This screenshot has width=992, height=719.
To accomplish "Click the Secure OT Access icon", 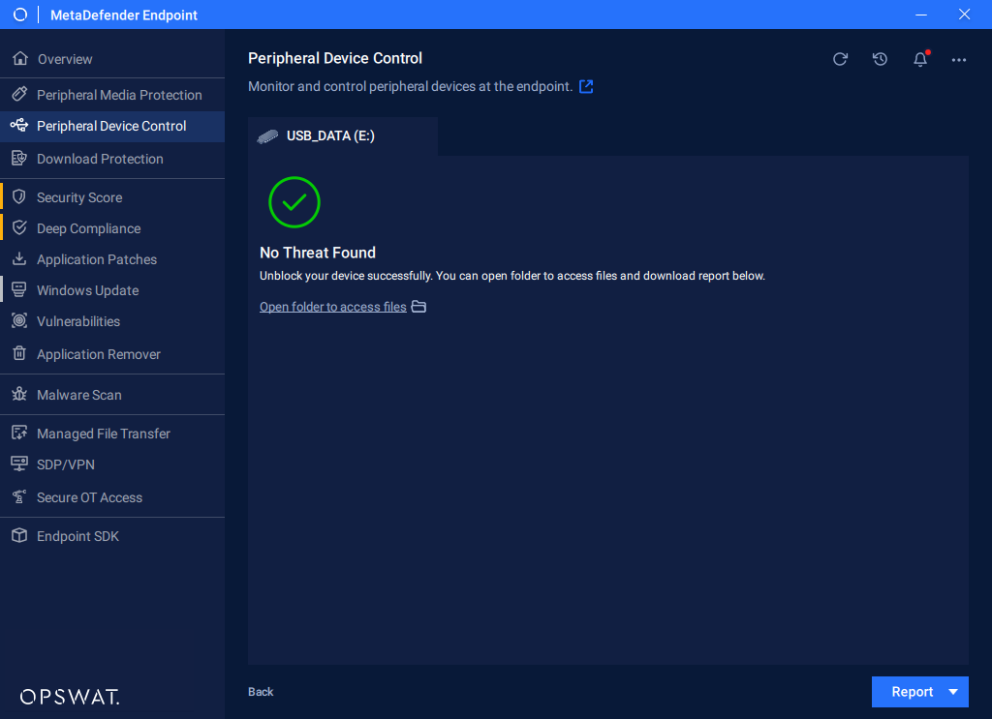I will [x=19, y=496].
